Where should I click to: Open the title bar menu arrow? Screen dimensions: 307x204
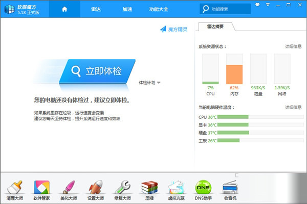coord(268,5)
